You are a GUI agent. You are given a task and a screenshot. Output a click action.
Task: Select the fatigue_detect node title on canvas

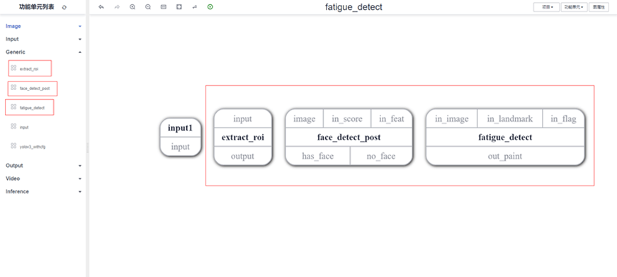(x=505, y=137)
